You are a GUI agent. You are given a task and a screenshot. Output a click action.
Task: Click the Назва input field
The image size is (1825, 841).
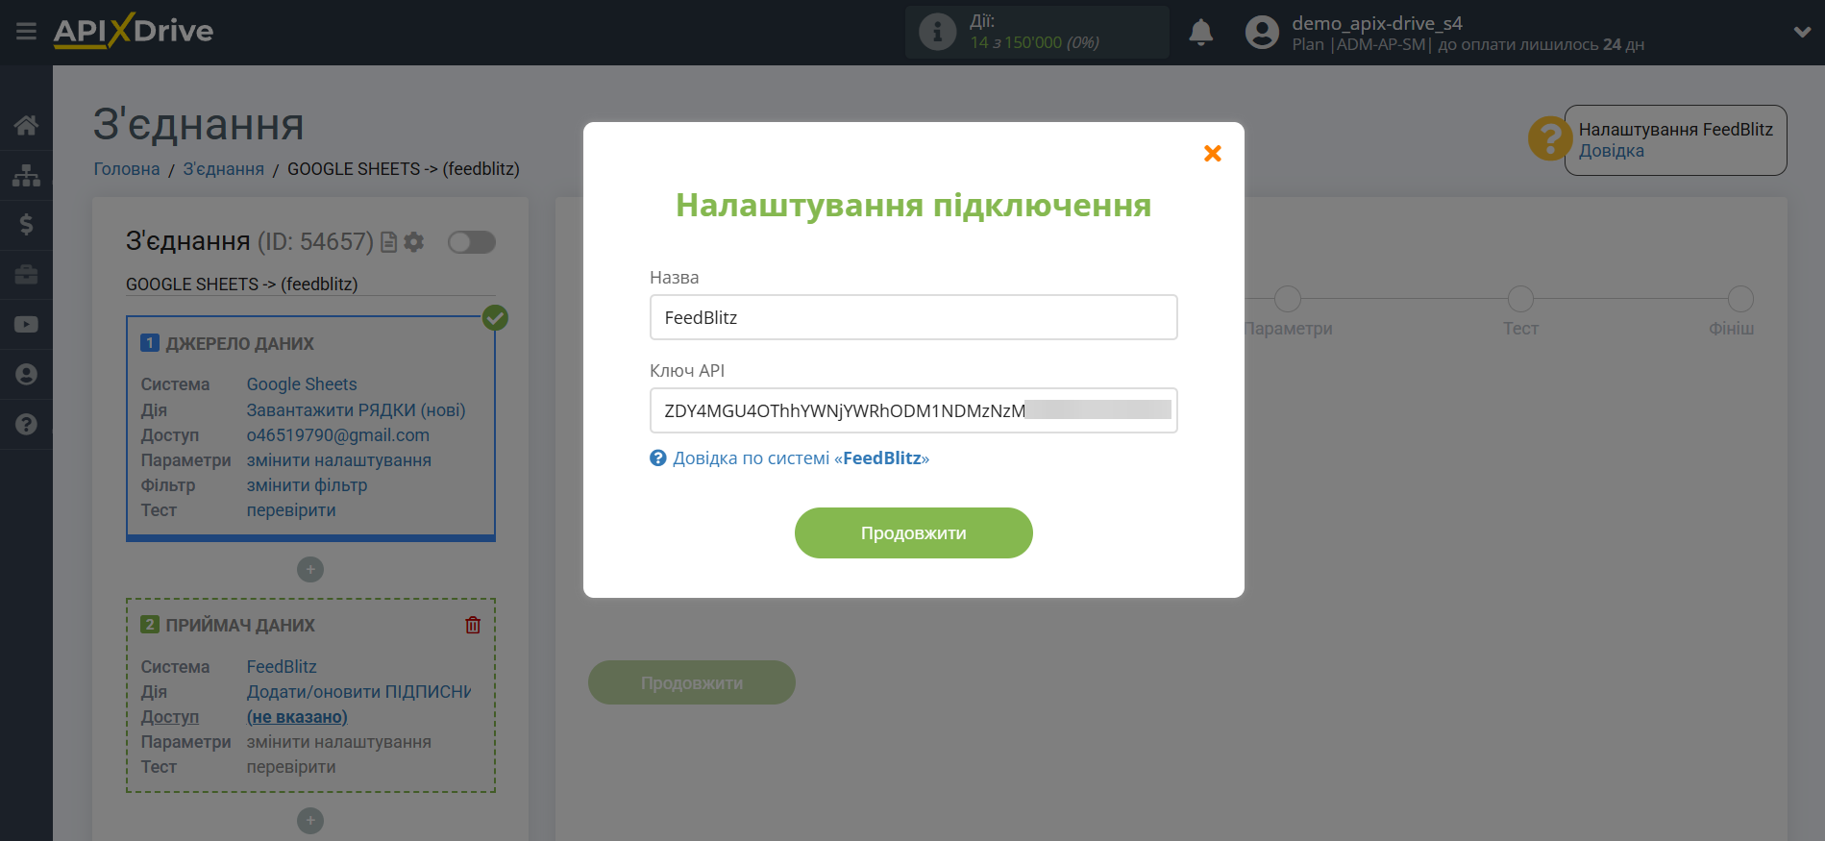(x=913, y=317)
